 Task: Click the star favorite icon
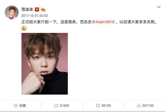pos(16,106)
